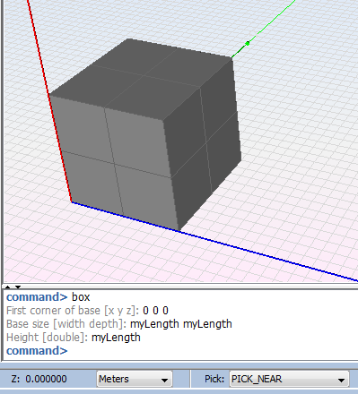Image resolution: width=358 pixels, height=394 pixels.
Task: Select the green point marker on the green axis
Action: [248, 44]
